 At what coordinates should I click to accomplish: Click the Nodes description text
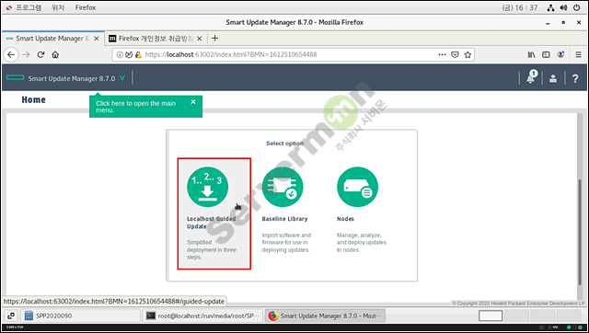[362, 243]
